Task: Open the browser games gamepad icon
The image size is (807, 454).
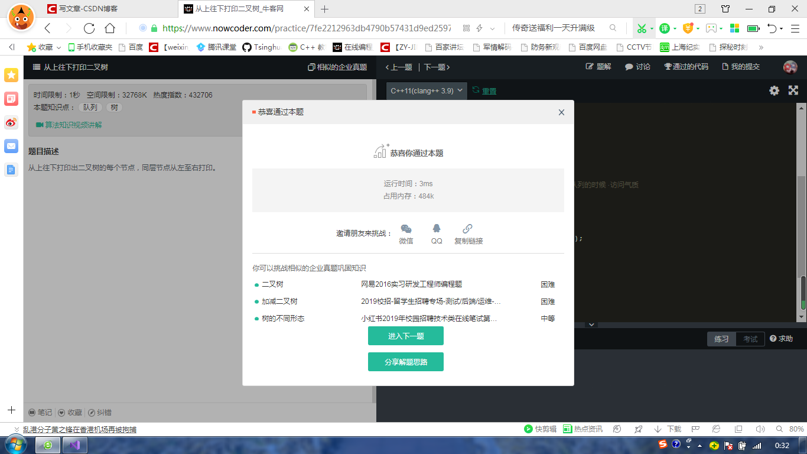Action: [x=711, y=28]
